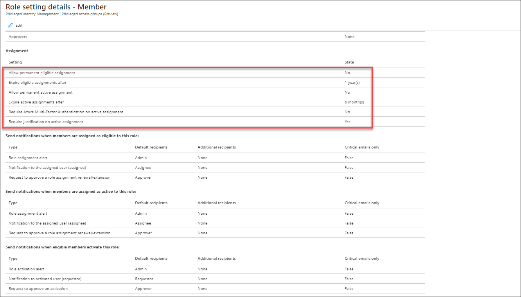Select 'Expire active assignments after' label
The width and height of the screenshot is (521, 297).
(36, 102)
